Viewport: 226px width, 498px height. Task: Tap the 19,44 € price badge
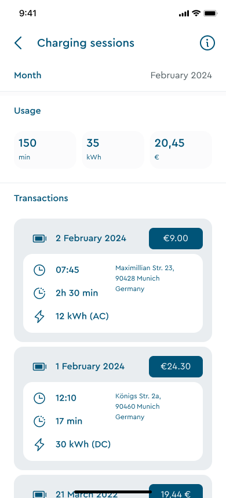[176, 491]
